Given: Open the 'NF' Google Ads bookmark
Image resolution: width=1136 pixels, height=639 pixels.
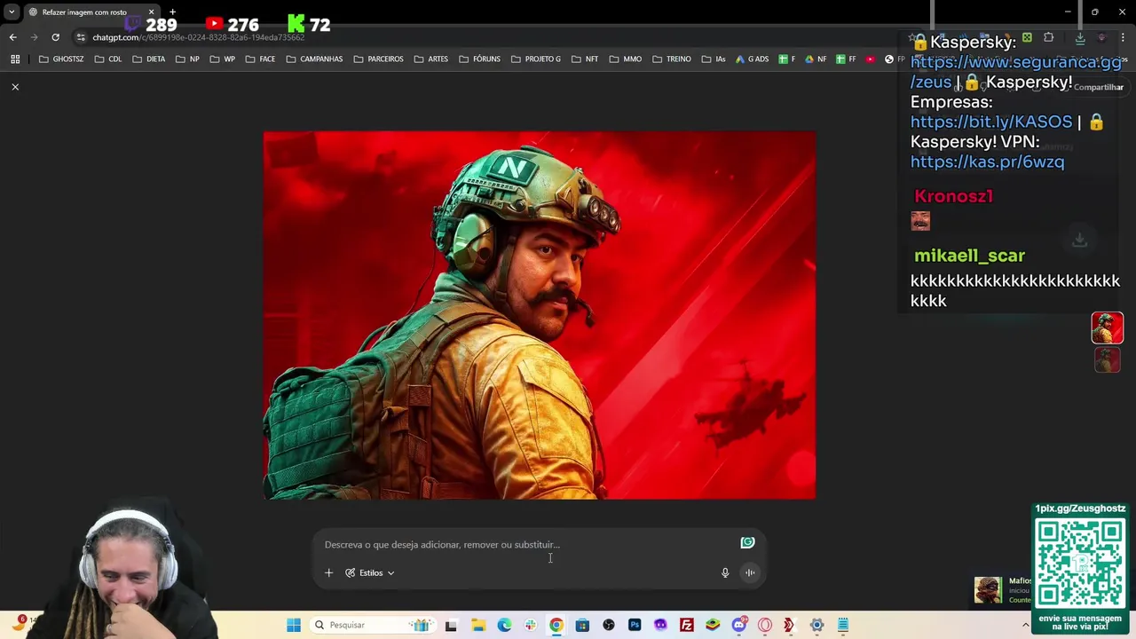Looking at the screenshot, I should coord(815,59).
